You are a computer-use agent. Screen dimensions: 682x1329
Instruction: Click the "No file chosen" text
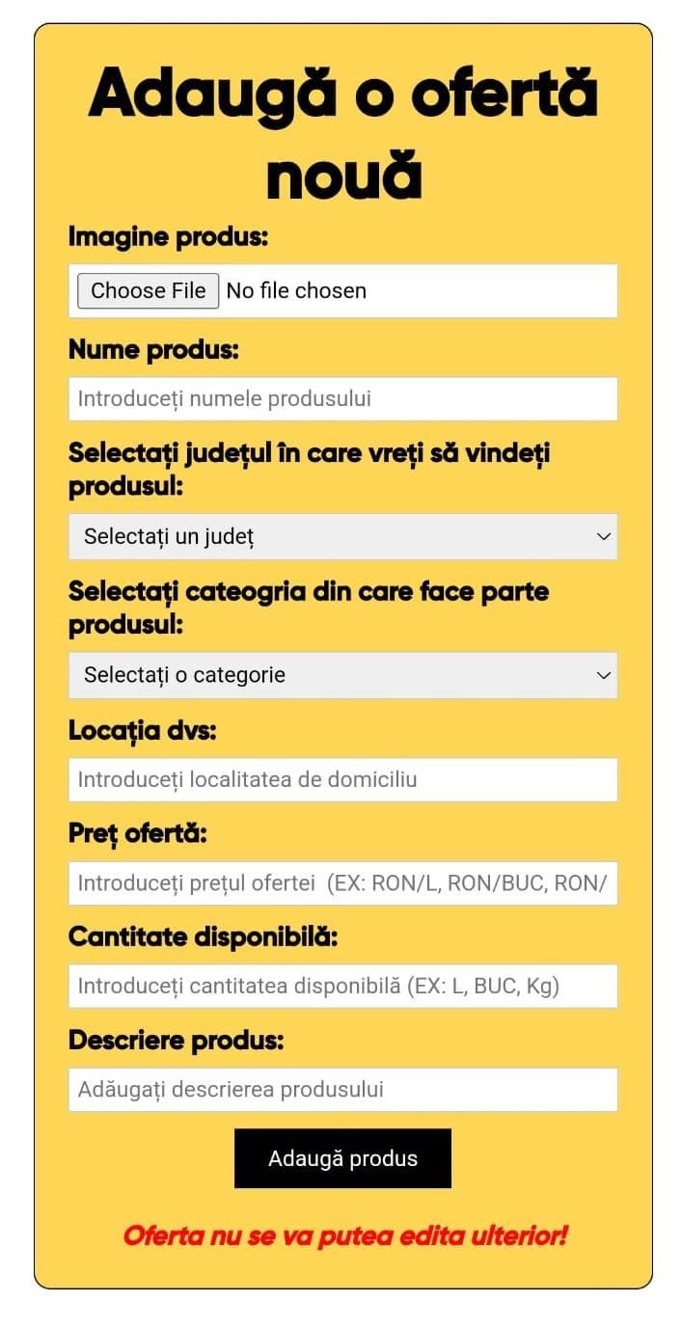pyautogui.click(x=296, y=290)
